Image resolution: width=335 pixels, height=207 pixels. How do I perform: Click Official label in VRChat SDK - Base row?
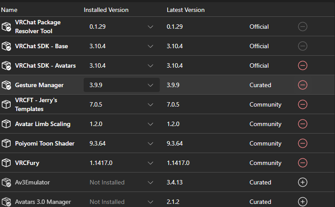[x=259, y=46]
